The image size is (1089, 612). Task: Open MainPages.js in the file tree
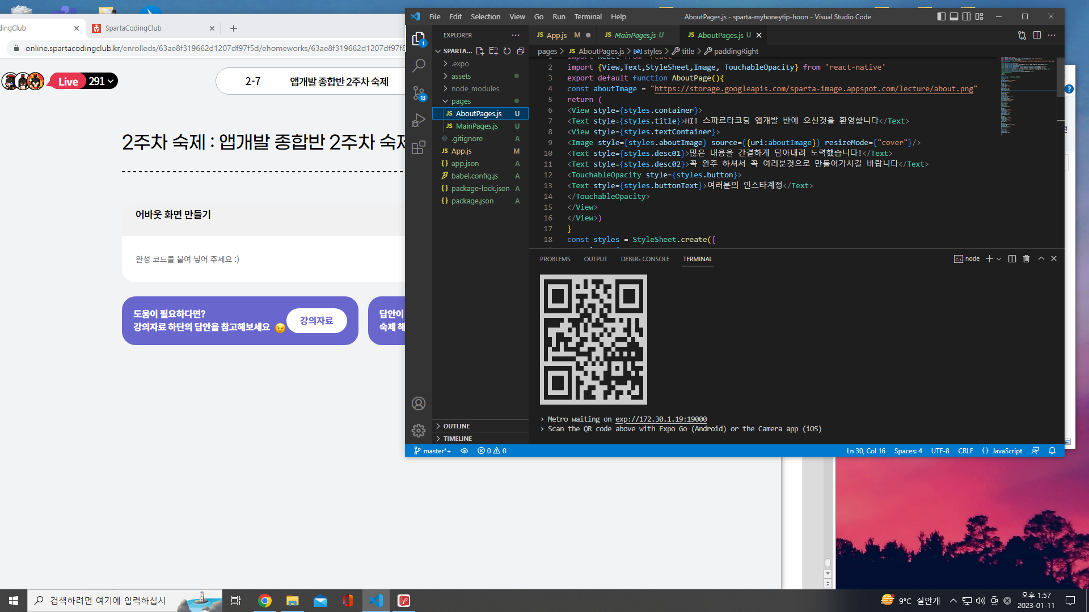[480, 126]
